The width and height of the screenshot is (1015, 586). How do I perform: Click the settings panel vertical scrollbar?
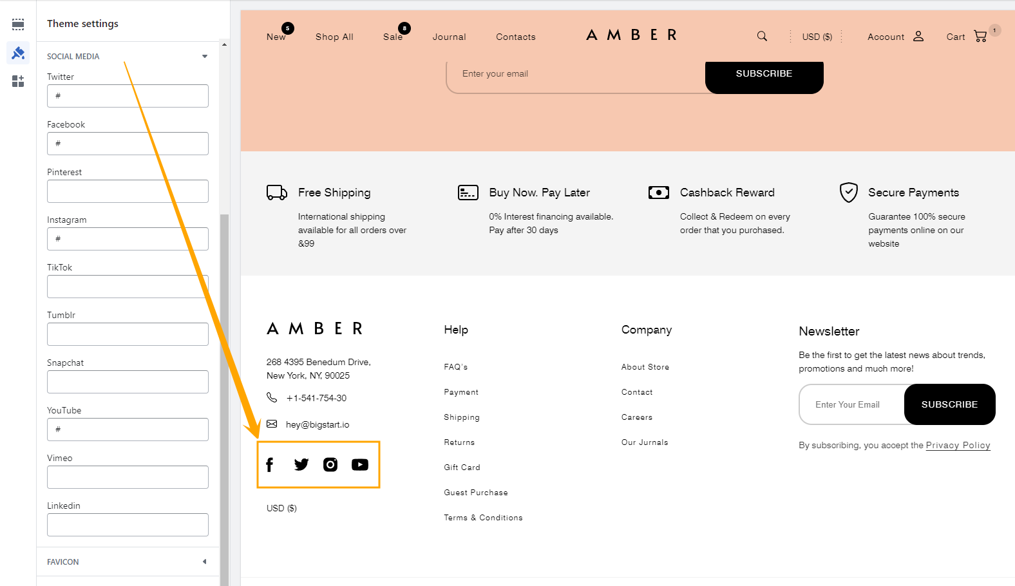click(x=224, y=386)
